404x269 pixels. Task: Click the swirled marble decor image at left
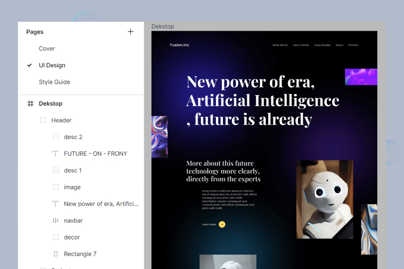(x=160, y=137)
